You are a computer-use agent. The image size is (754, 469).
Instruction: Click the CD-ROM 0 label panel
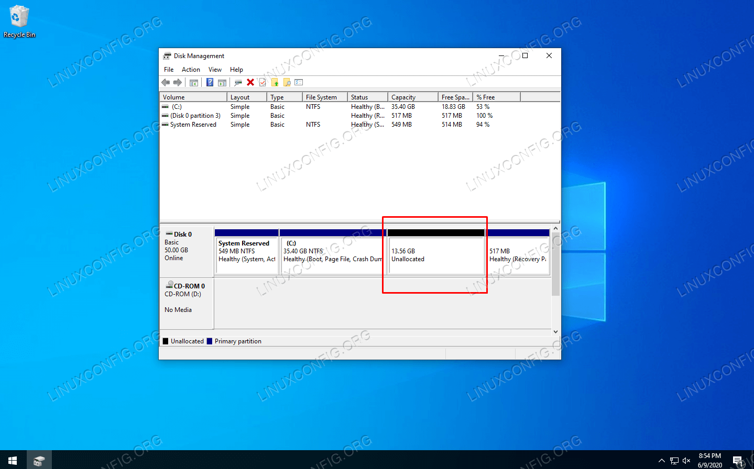(x=187, y=304)
